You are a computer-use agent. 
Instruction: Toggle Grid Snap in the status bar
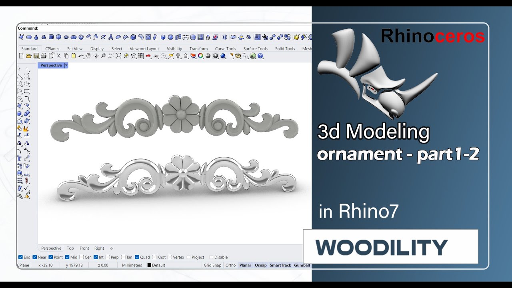pos(212,265)
